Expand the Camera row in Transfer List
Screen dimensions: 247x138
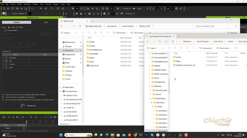coord(3,64)
